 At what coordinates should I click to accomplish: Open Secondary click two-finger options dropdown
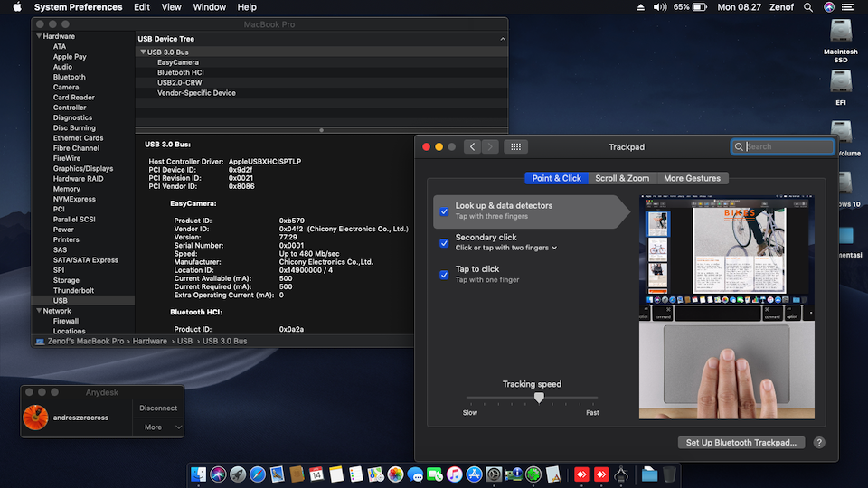tap(506, 248)
